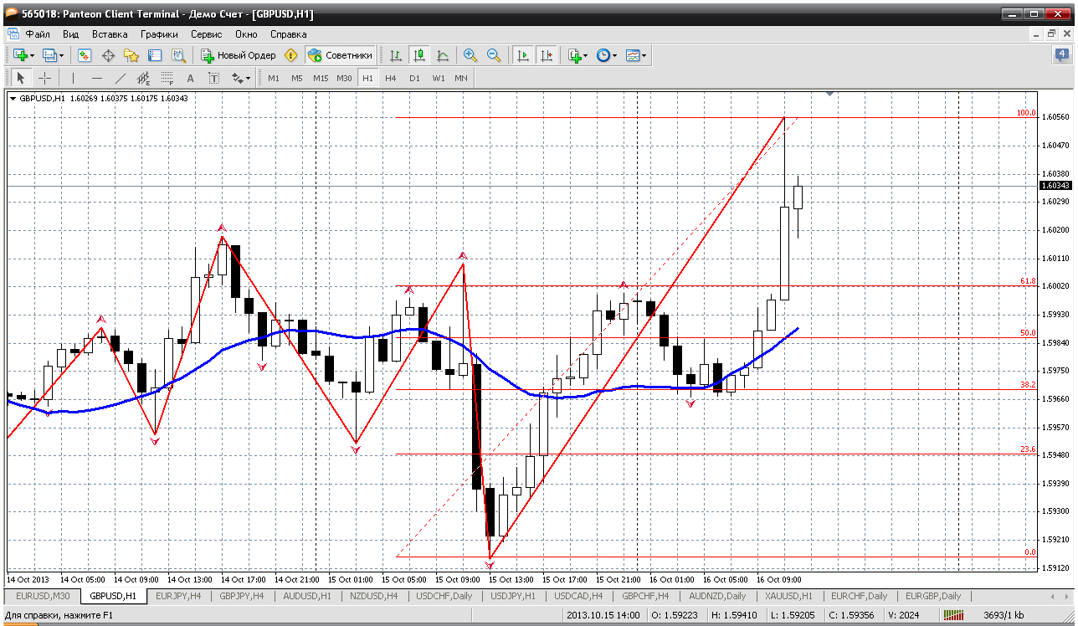Expand the Templates dropdown

tap(644, 56)
